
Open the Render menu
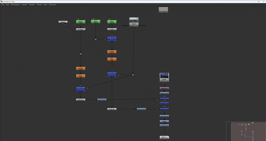click(x=32, y=5)
